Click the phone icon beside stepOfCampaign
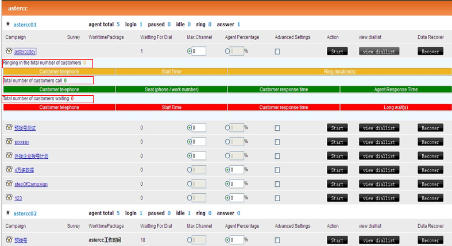 click(x=9, y=183)
